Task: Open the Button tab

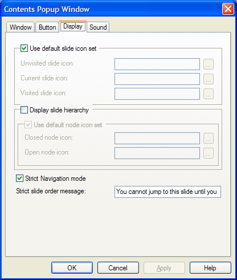Action: point(47,27)
